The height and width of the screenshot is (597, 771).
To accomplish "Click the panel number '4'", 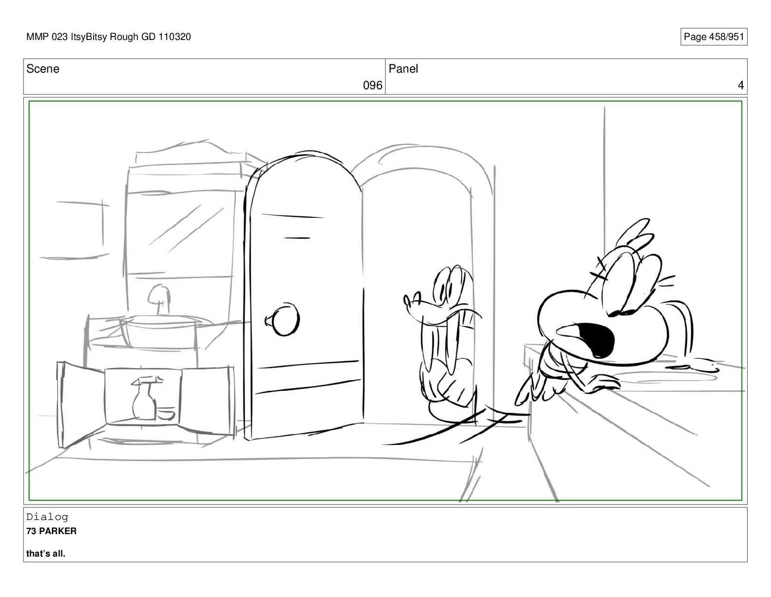I will coord(741,86).
